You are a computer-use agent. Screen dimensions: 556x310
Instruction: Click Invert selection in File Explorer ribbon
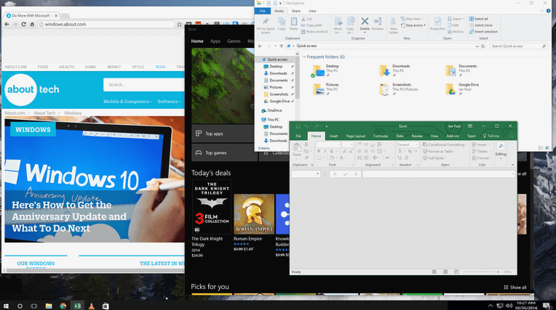pyautogui.click(x=483, y=31)
